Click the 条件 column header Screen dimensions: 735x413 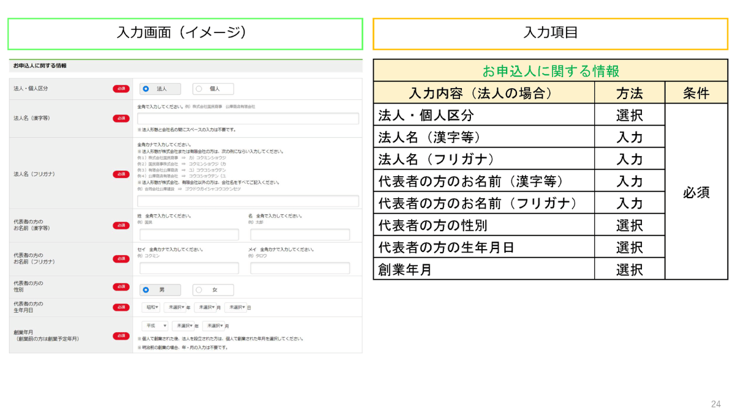(696, 93)
